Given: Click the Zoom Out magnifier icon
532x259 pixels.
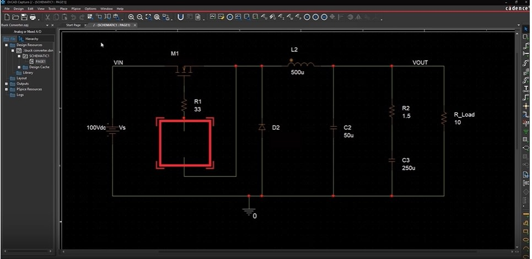Looking at the screenshot, I should pos(140,17).
